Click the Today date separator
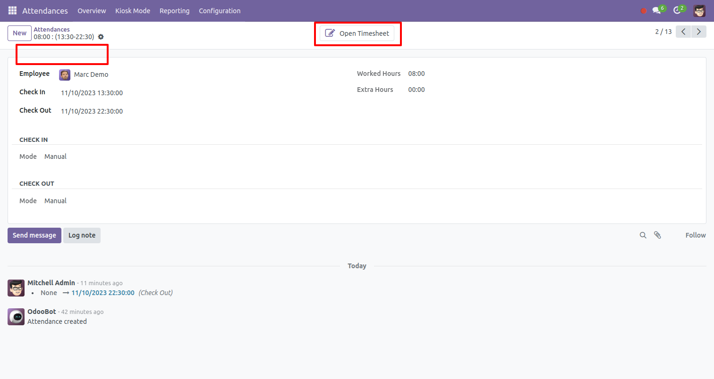714x379 pixels. point(357,266)
